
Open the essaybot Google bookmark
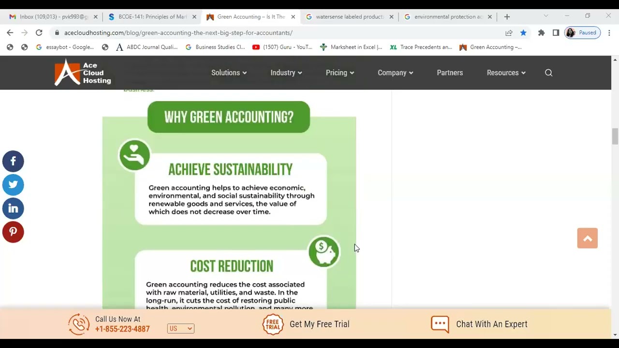click(65, 47)
